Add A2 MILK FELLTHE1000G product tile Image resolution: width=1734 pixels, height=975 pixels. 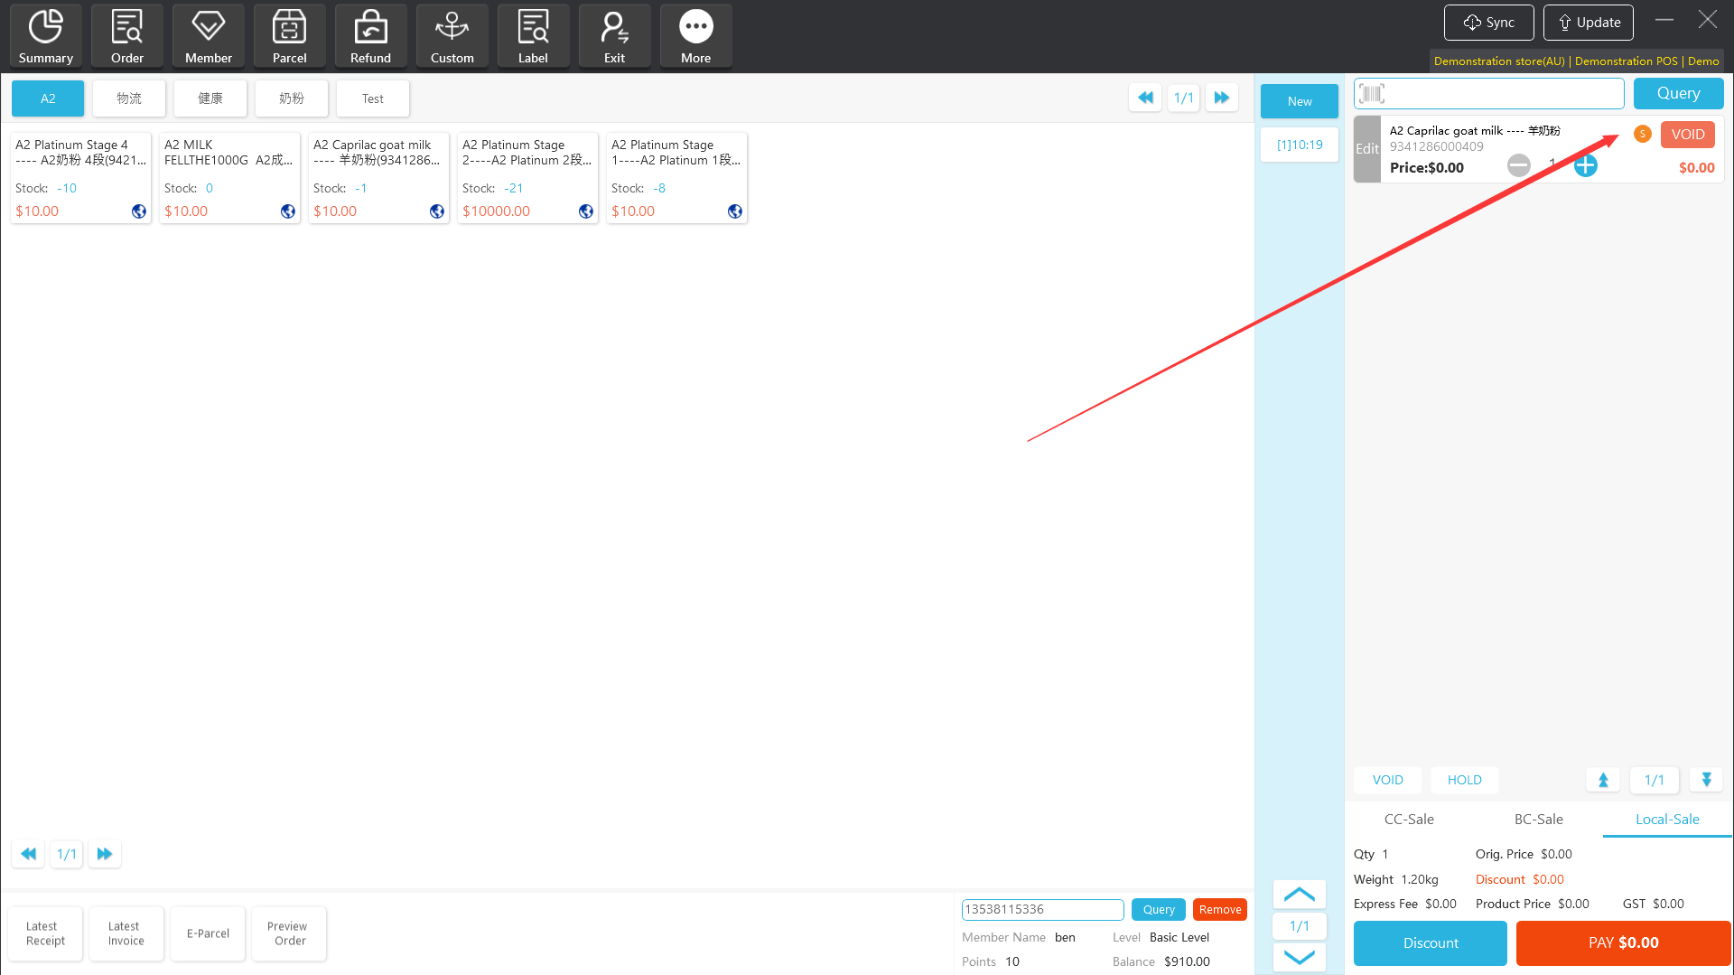[229, 177]
